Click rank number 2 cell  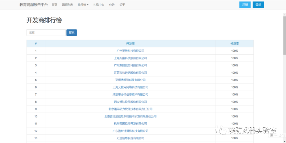[x=36, y=58]
